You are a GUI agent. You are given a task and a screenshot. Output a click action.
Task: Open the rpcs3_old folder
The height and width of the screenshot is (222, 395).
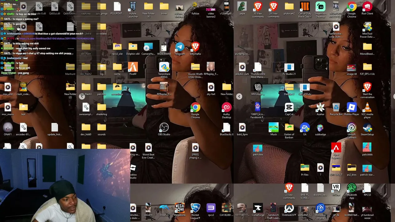(x=117, y=49)
